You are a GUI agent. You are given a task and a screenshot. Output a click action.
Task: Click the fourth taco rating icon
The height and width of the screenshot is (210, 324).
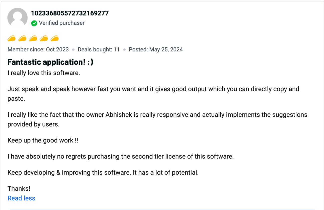coord(44,38)
